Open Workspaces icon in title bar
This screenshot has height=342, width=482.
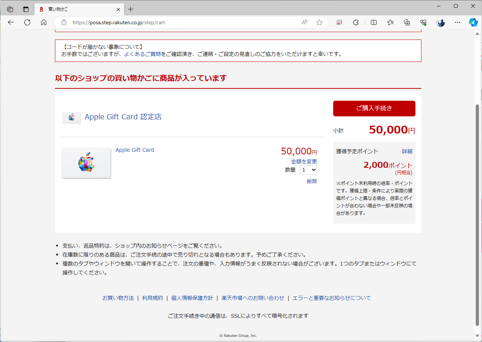tap(10, 9)
